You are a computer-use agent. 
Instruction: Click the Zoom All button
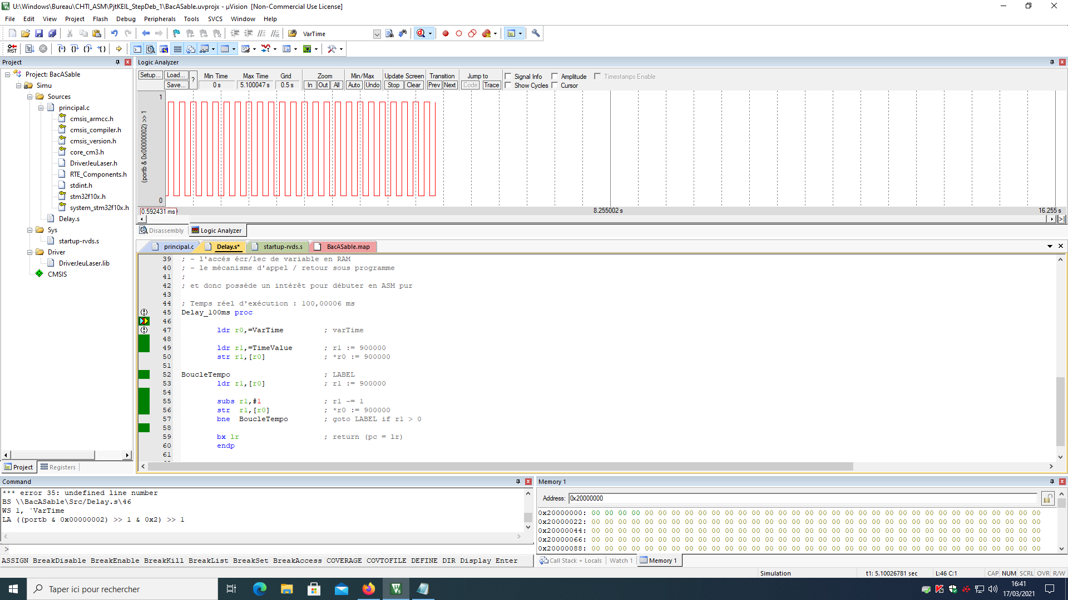point(337,86)
